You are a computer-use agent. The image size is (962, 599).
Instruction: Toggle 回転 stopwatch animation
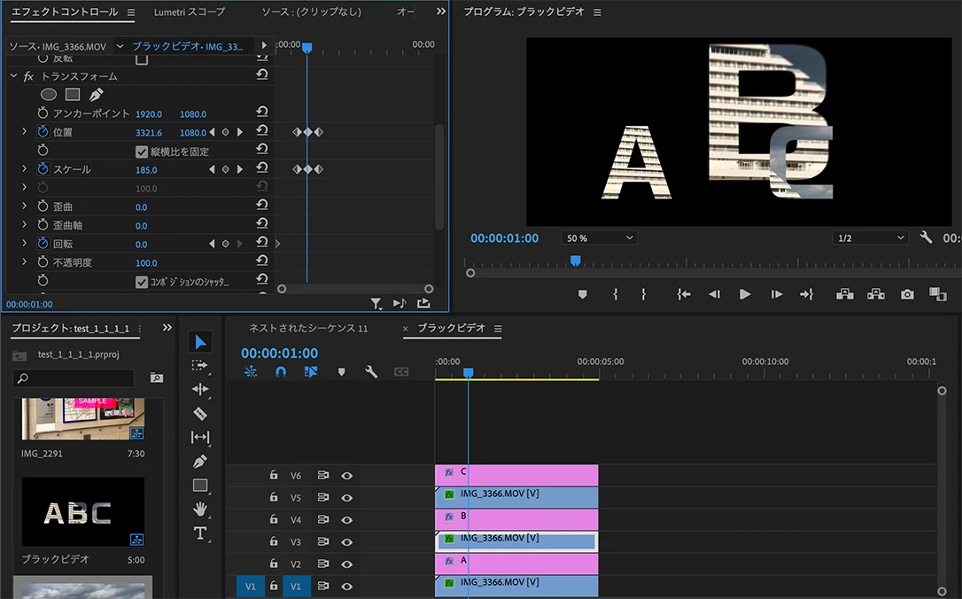[x=43, y=243]
